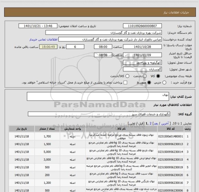199x192 pixels.
Task: Click the quantity cell 3,000
Action: [x=47, y=160]
